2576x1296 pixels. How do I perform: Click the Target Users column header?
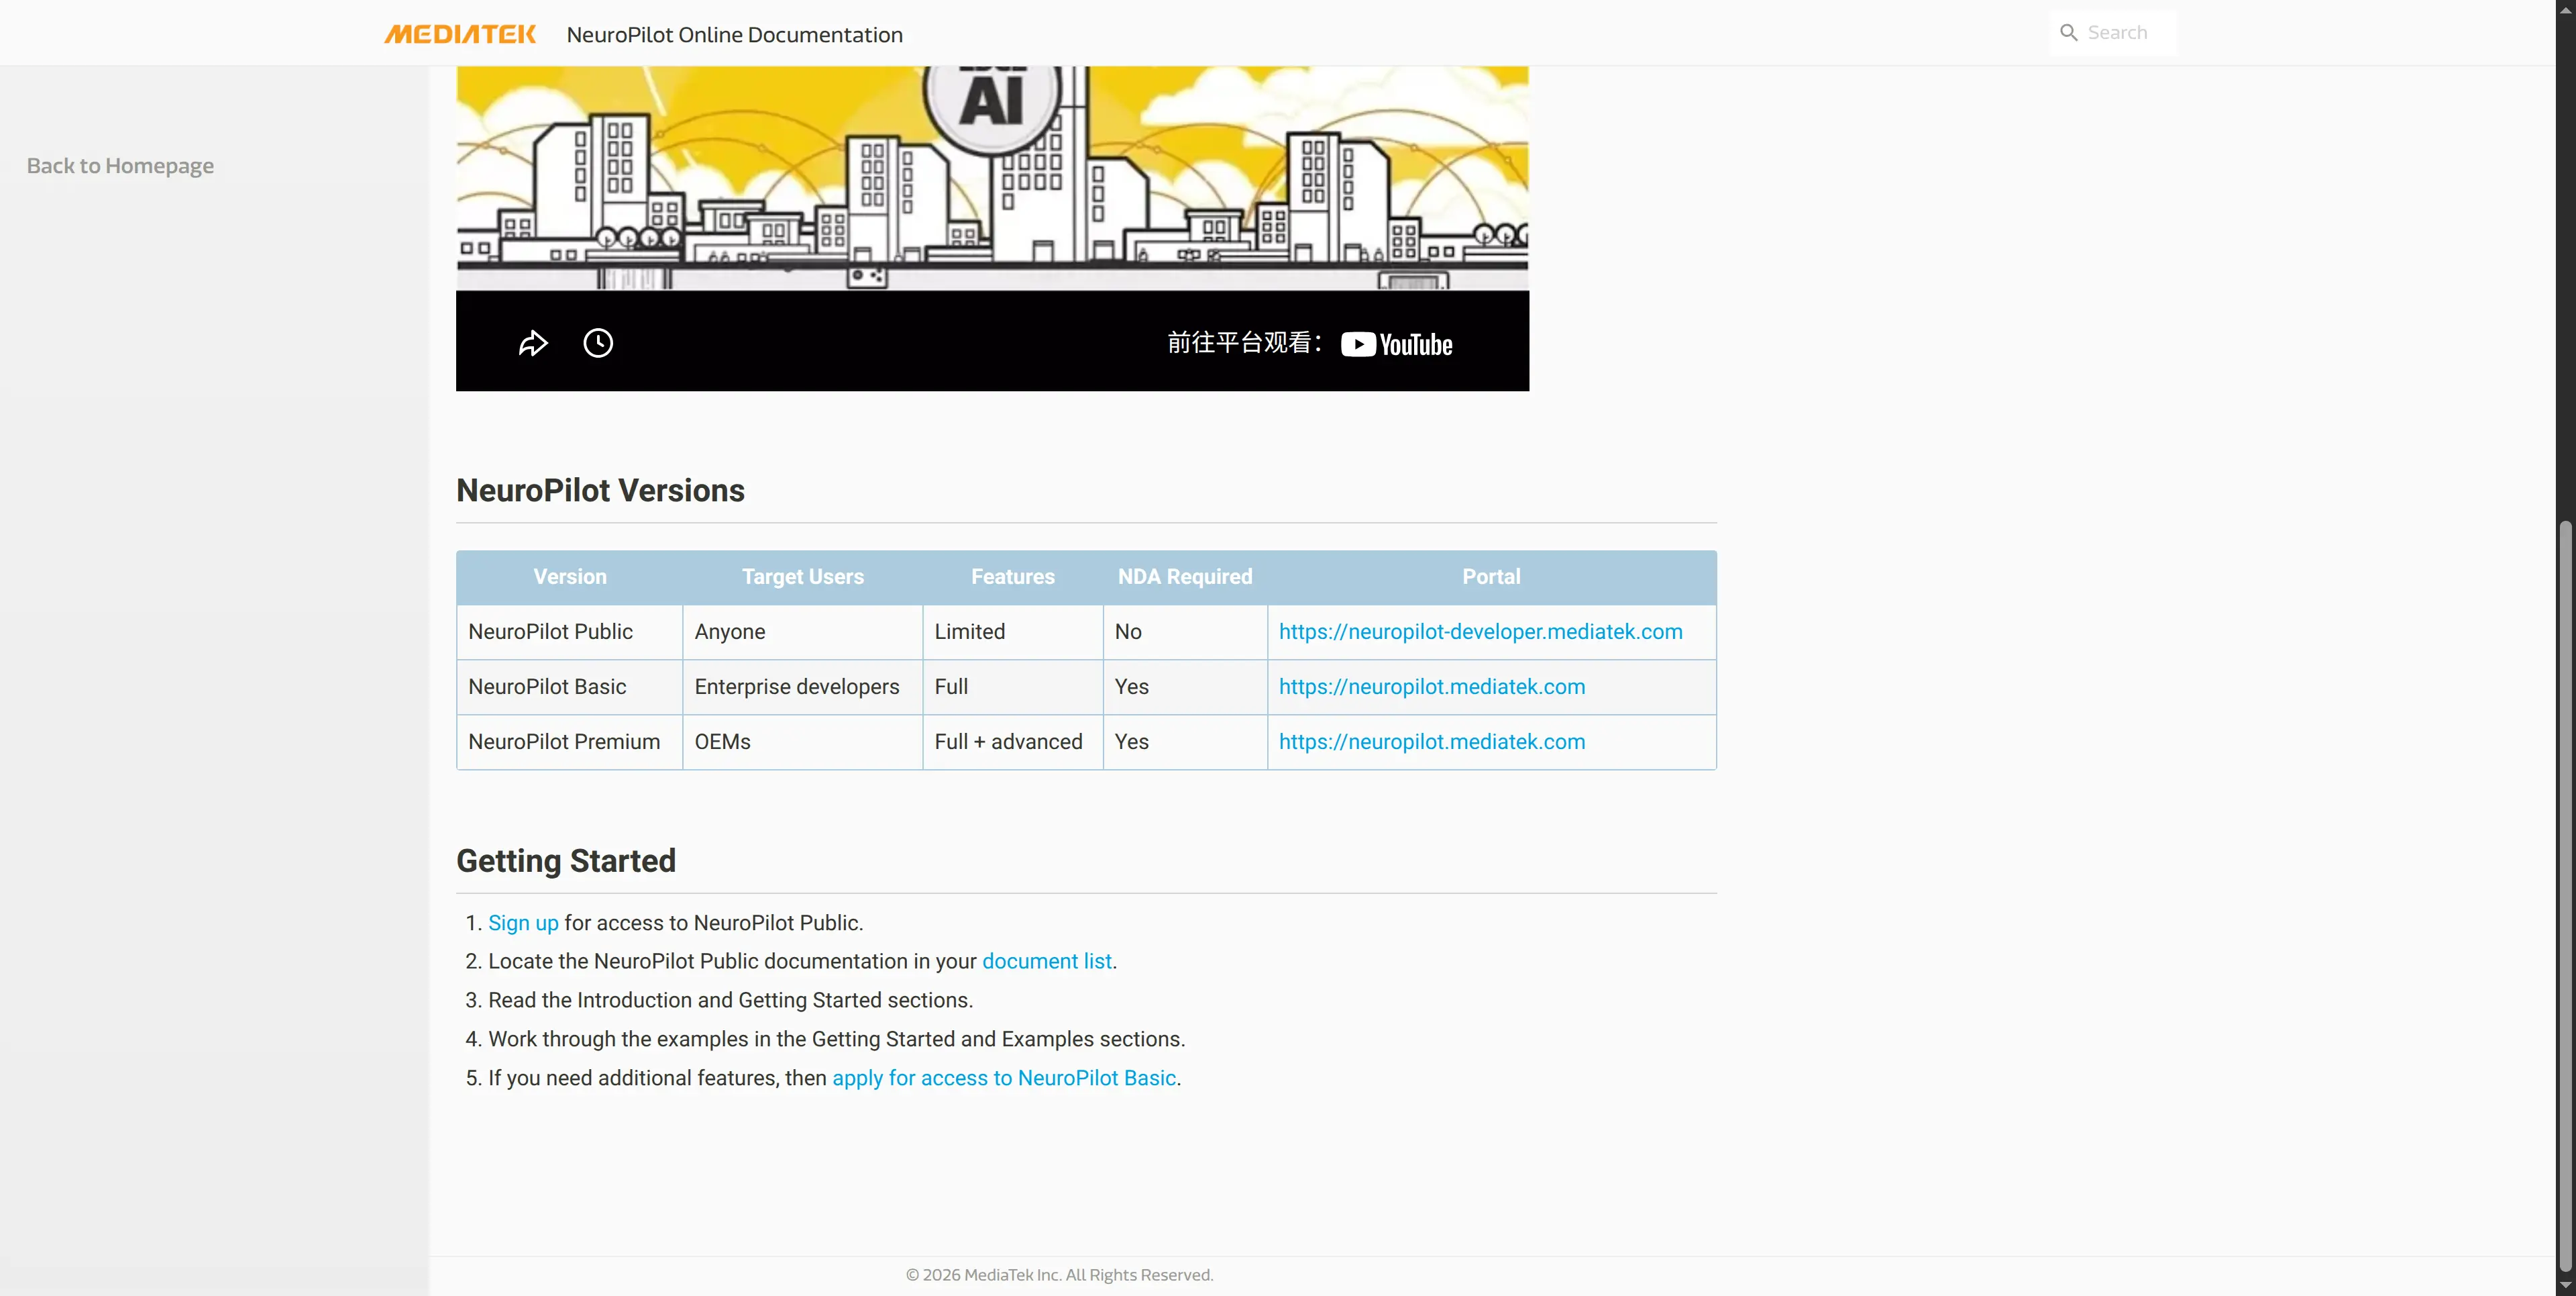click(803, 577)
